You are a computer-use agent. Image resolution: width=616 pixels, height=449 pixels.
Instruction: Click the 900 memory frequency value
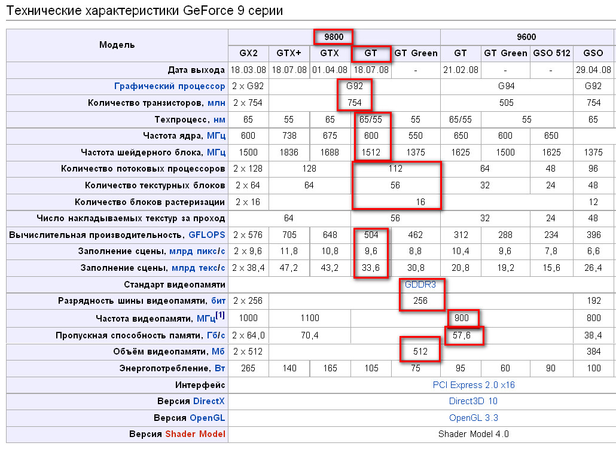pyautogui.click(x=462, y=318)
